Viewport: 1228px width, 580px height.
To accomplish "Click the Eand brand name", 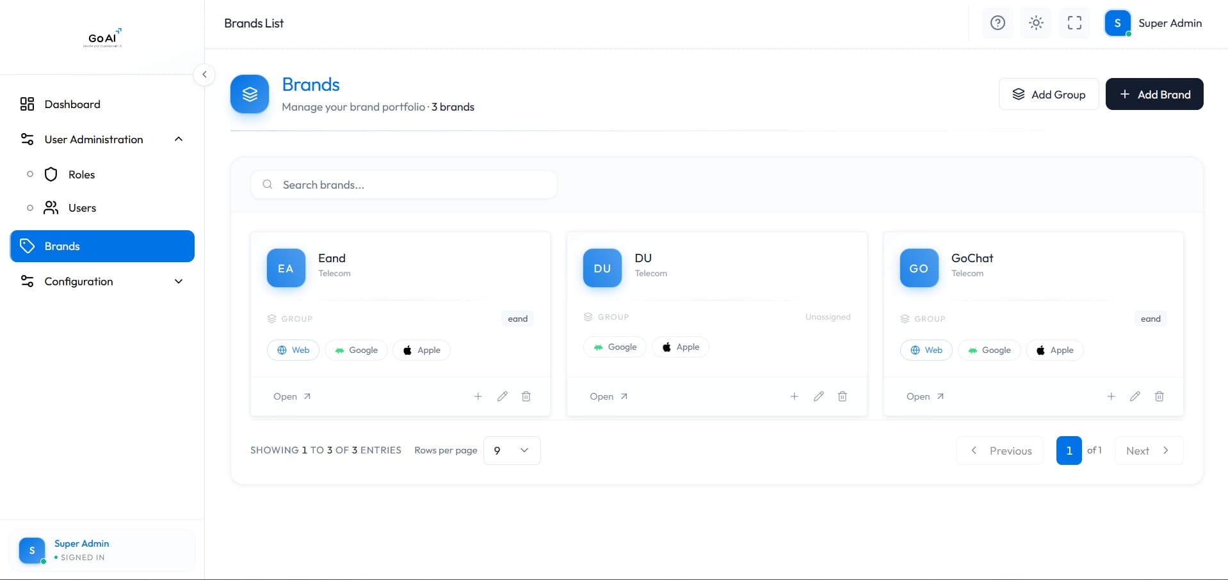I will [x=332, y=258].
